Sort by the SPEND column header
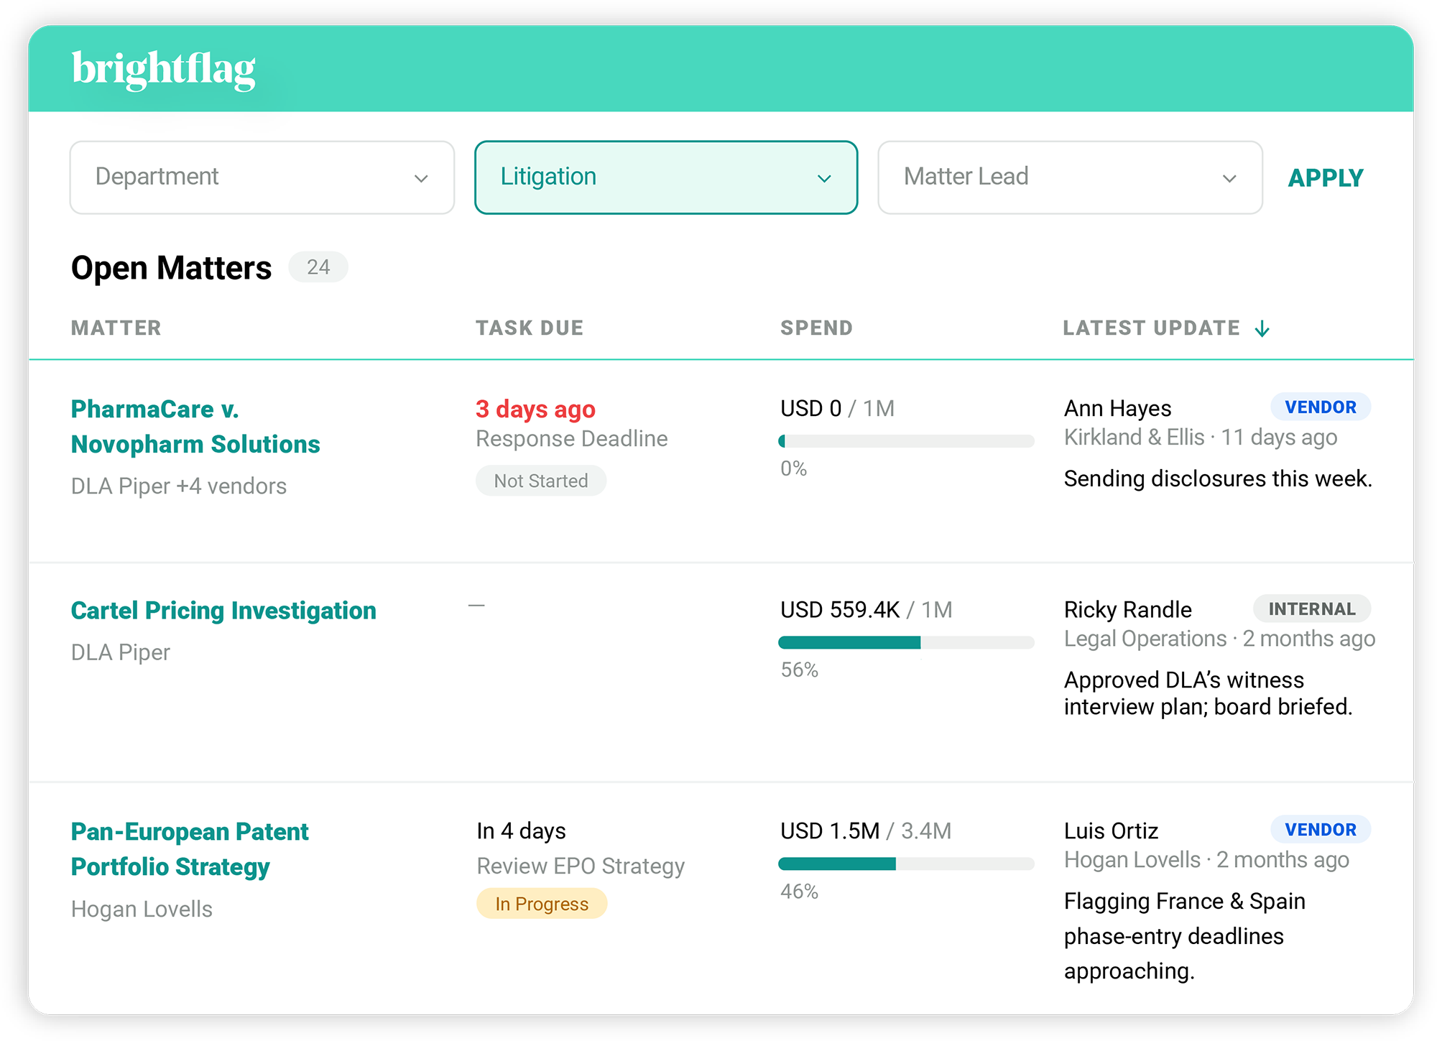 [x=817, y=328]
